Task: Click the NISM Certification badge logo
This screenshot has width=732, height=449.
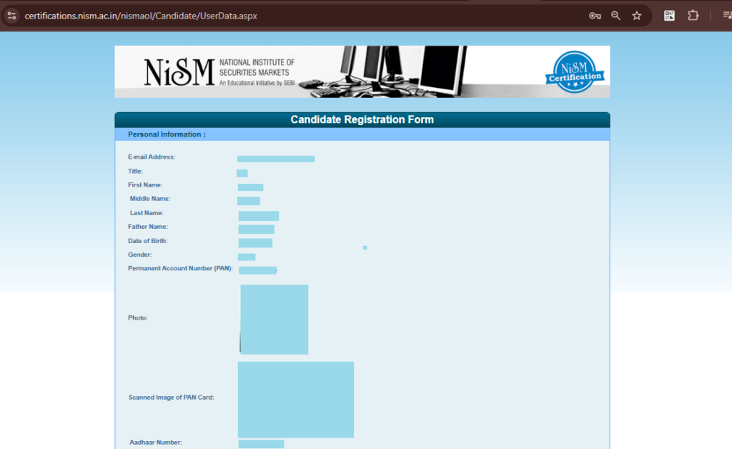Action: pyautogui.click(x=575, y=72)
